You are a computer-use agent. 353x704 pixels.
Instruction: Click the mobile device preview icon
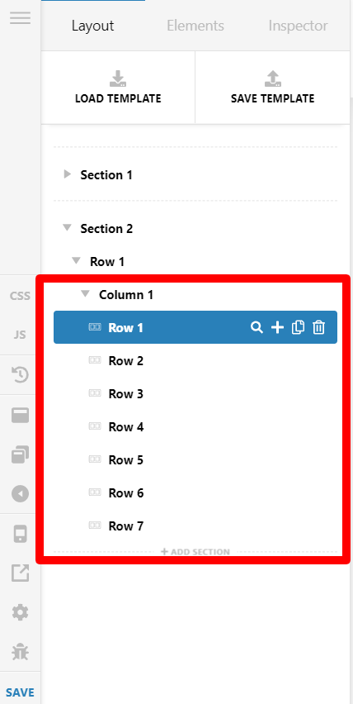tap(20, 534)
